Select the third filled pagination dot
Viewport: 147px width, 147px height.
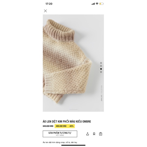[x=101, y=69]
